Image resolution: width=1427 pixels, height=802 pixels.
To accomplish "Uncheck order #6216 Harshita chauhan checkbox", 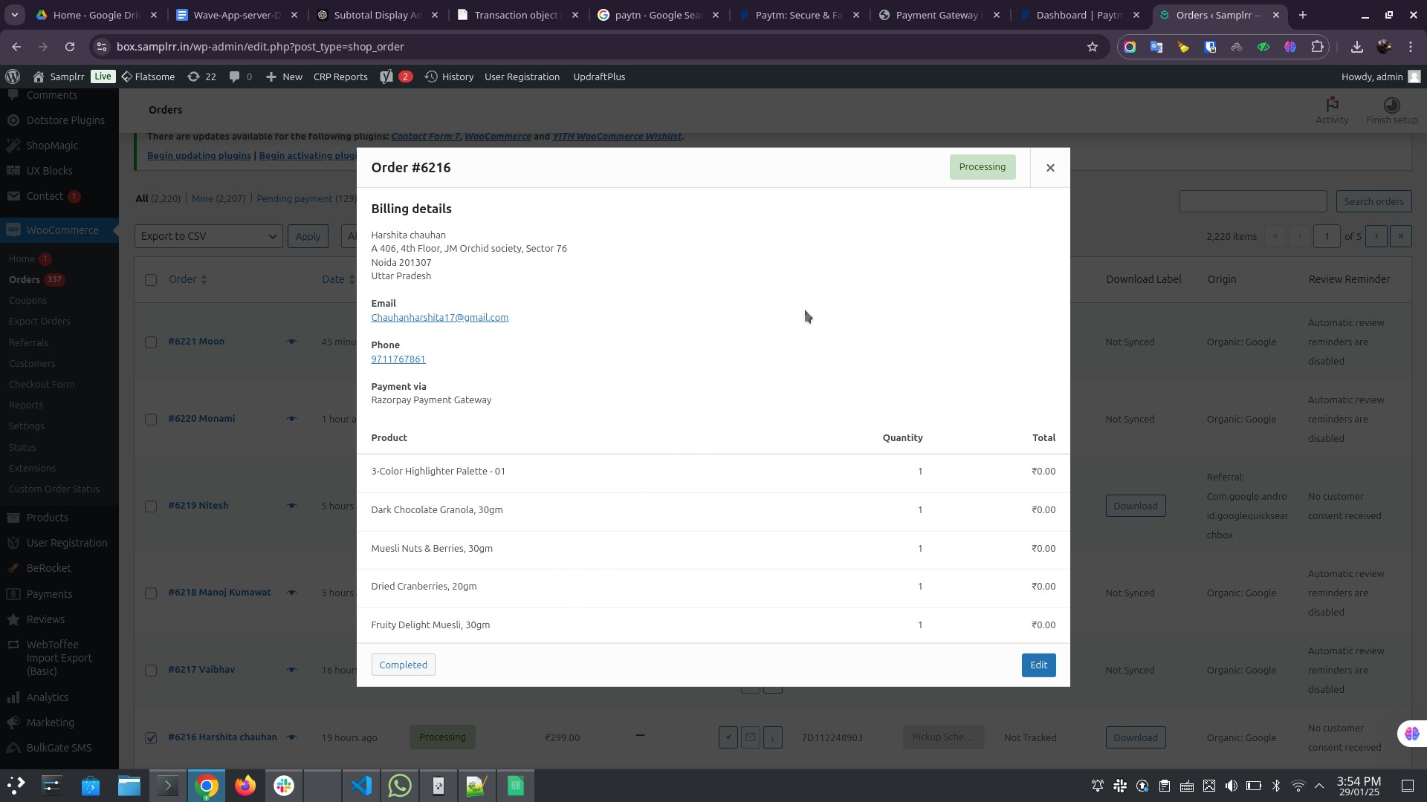I will [x=151, y=738].
